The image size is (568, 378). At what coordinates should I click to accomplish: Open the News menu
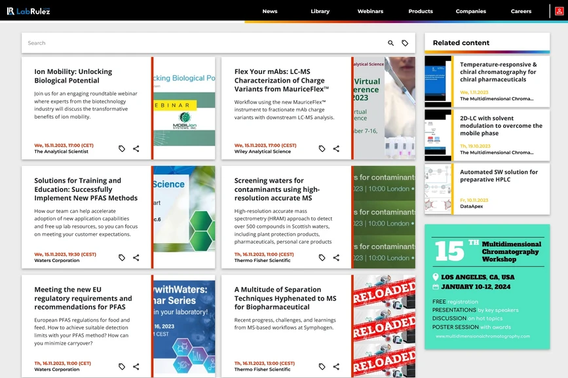tap(270, 11)
